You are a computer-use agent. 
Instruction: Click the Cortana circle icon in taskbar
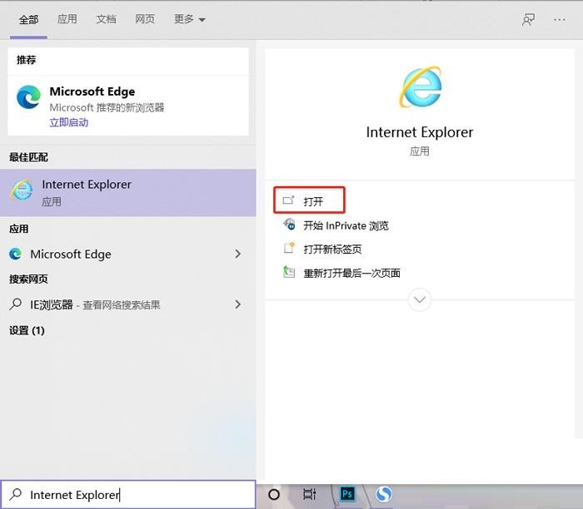274,494
